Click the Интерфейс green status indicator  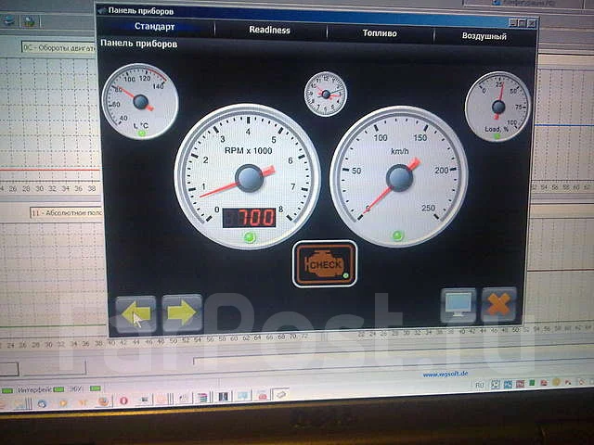click(x=58, y=389)
